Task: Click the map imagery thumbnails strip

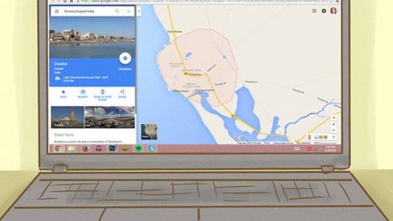Action: click(320, 137)
